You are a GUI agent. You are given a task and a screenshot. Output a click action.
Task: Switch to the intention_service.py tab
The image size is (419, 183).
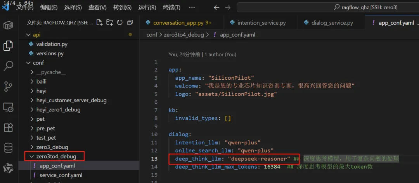(x=260, y=23)
